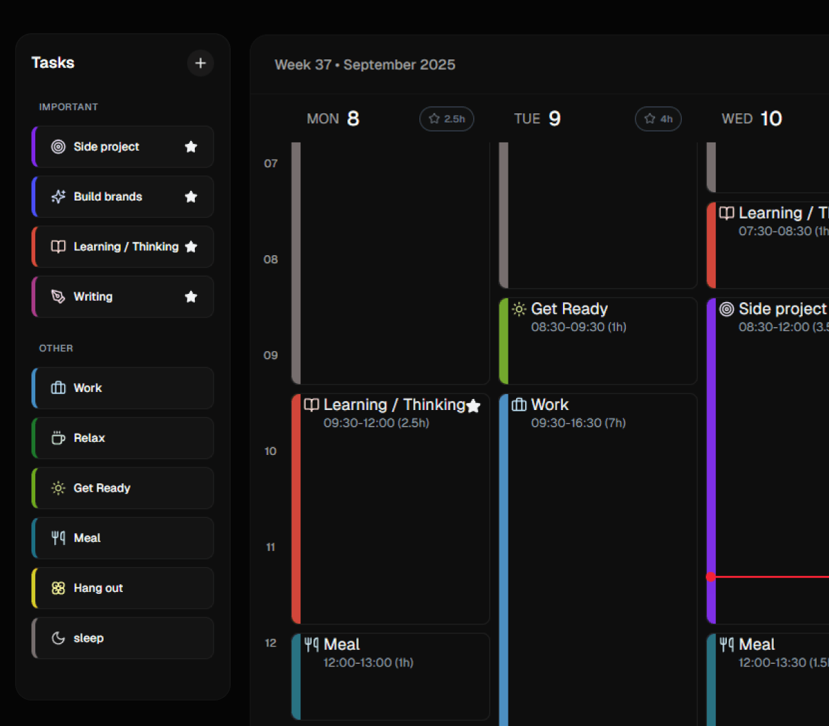Image resolution: width=829 pixels, height=726 pixels.
Task: Click the Meal utensils icon in the sidebar
Action: pos(57,538)
